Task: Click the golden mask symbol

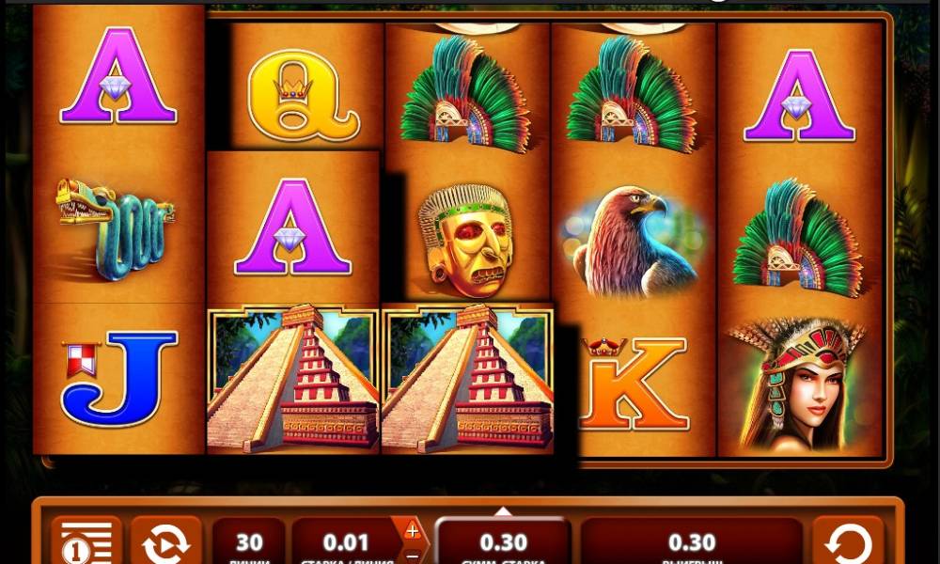Action: coord(466,241)
